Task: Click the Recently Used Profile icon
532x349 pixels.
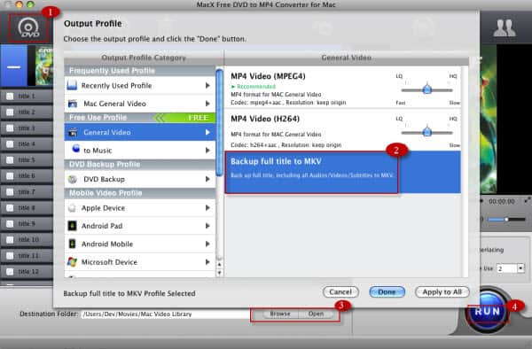Action: 72,85
